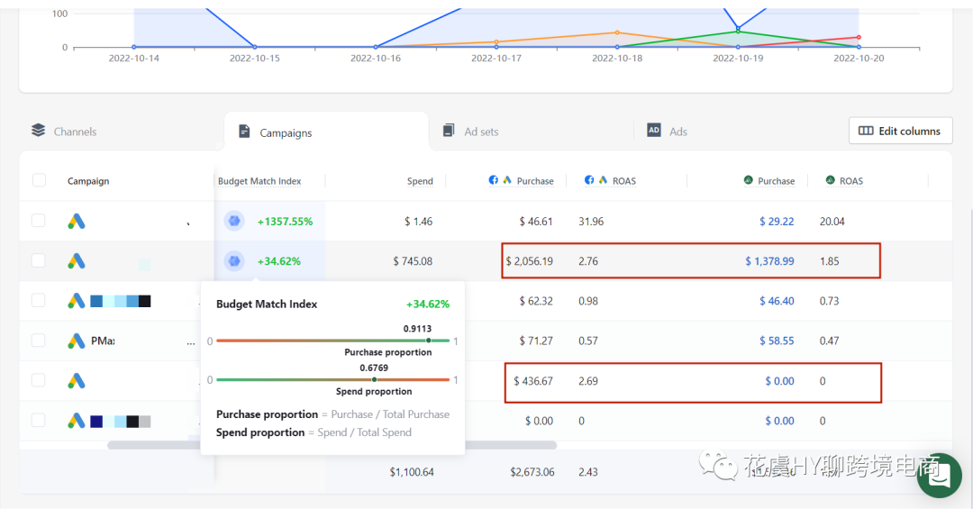Check the box for the last campaign row

point(39,420)
